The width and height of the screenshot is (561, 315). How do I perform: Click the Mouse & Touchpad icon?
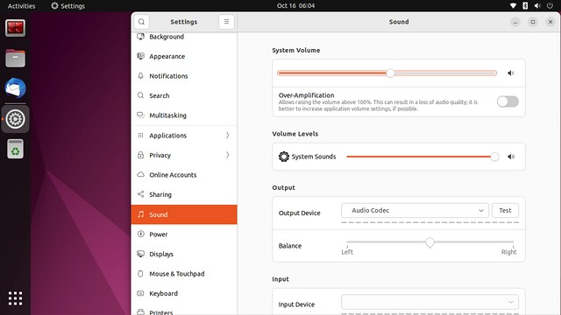tap(140, 274)
